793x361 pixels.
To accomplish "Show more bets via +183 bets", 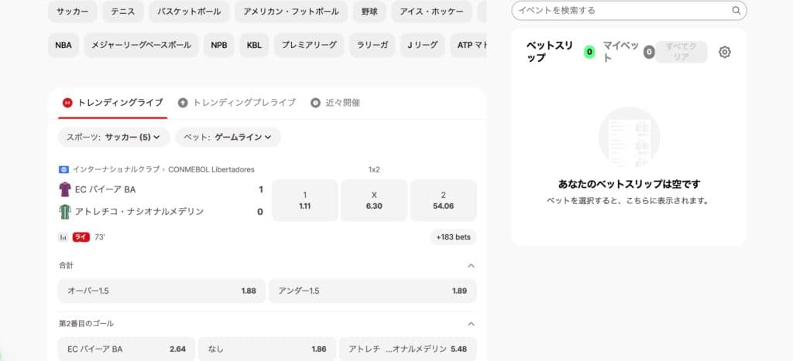I will tap(453, 237).
